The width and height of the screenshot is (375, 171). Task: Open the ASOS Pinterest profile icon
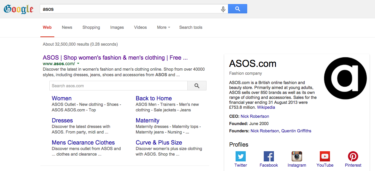(353, 156)
